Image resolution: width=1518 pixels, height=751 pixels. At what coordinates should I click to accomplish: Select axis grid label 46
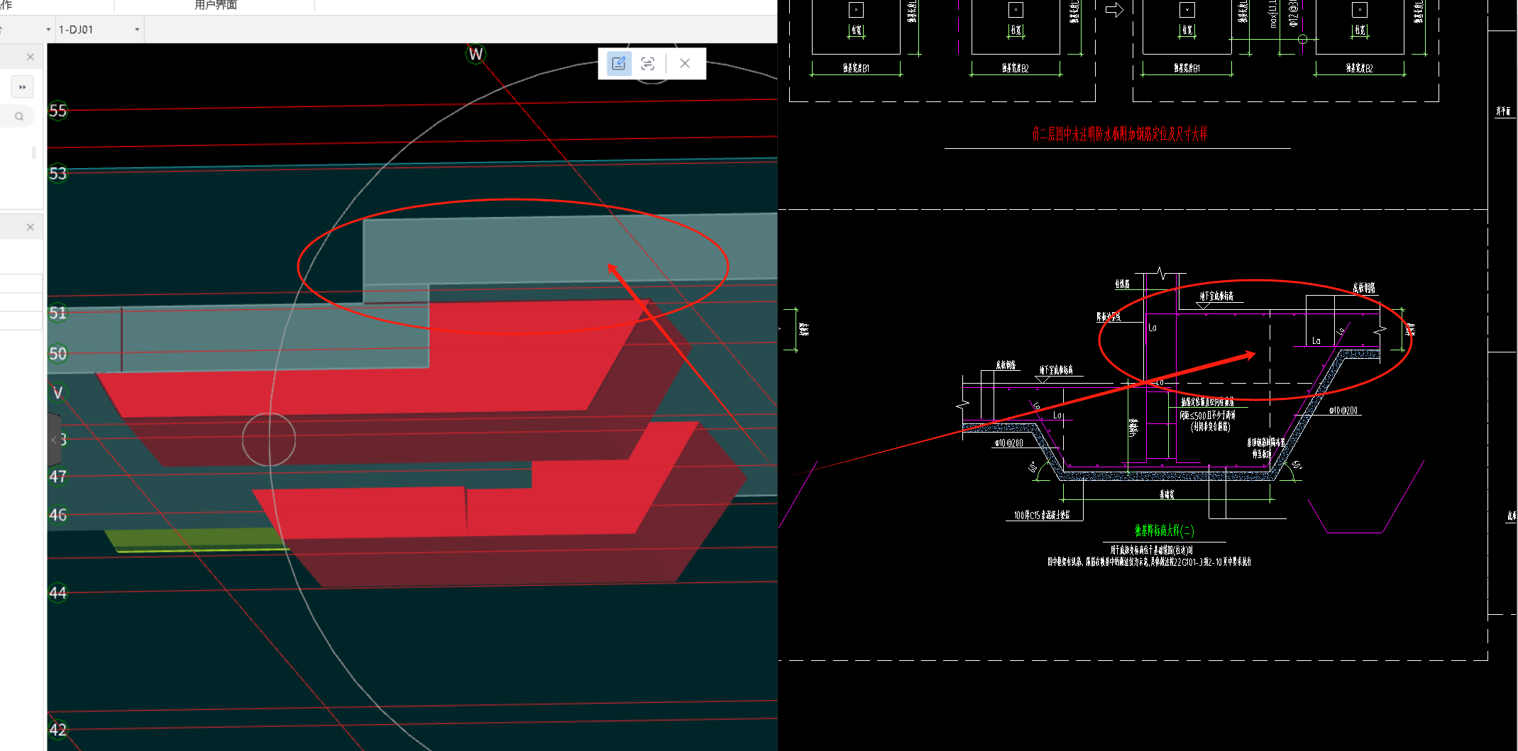pos(57,515)
